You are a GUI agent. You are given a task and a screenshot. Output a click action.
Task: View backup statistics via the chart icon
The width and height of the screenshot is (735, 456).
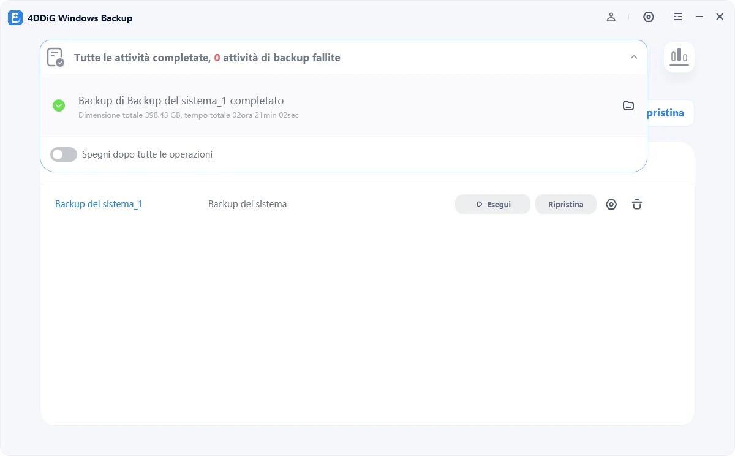679,56
